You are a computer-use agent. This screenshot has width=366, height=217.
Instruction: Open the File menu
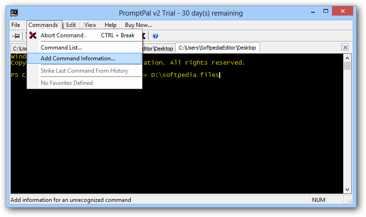[x=16, y=25]
